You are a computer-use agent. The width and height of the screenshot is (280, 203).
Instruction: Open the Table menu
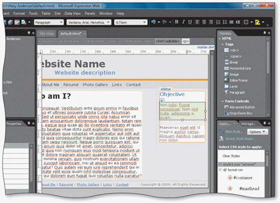point(46,13)
